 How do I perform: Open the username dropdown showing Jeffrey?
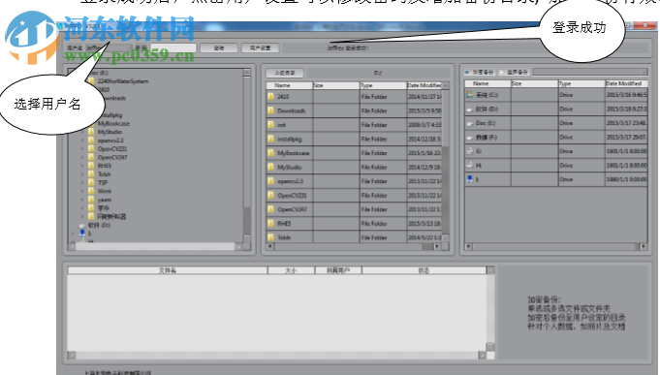click(x=109, y=48)
